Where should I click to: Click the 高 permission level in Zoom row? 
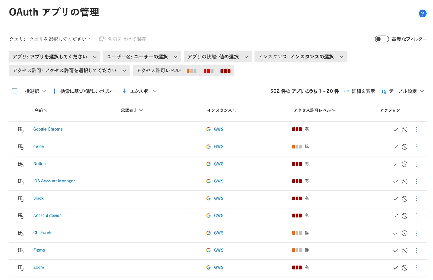[x=300, y=267]
